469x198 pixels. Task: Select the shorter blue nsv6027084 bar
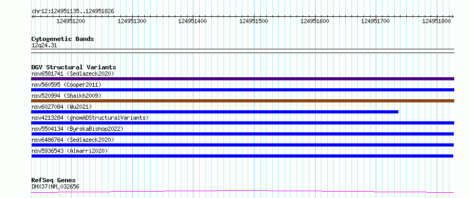coord(215,112)
